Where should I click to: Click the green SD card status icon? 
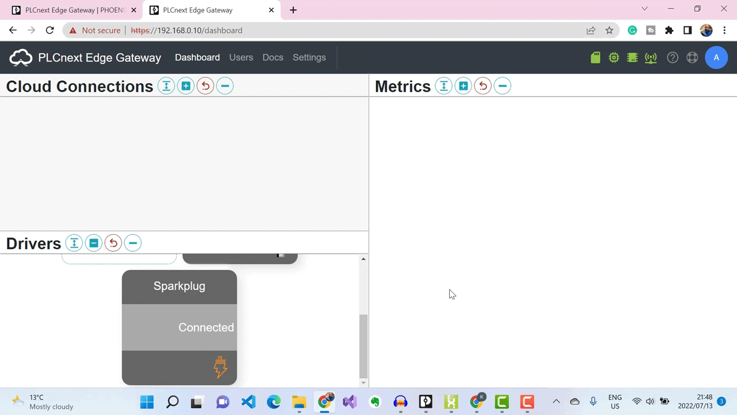point(595,58)
